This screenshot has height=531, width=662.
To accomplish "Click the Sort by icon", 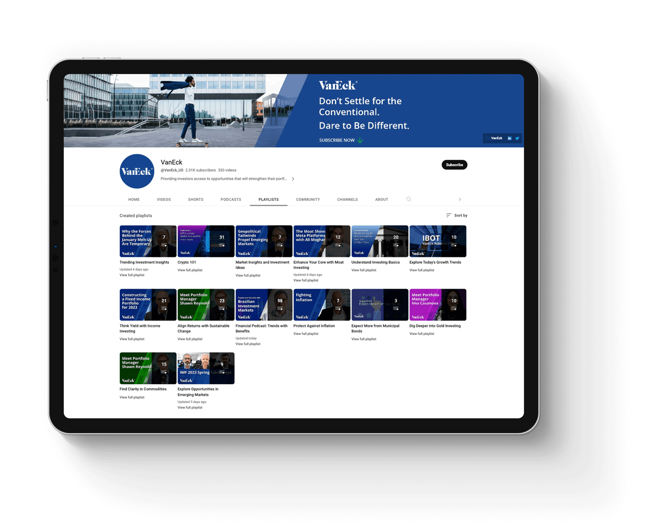I will pos(448,215).
